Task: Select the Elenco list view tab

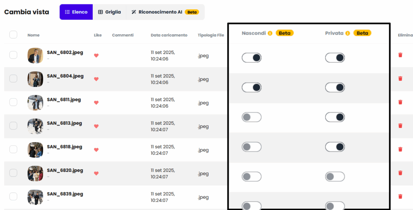Action: [76, 12]
